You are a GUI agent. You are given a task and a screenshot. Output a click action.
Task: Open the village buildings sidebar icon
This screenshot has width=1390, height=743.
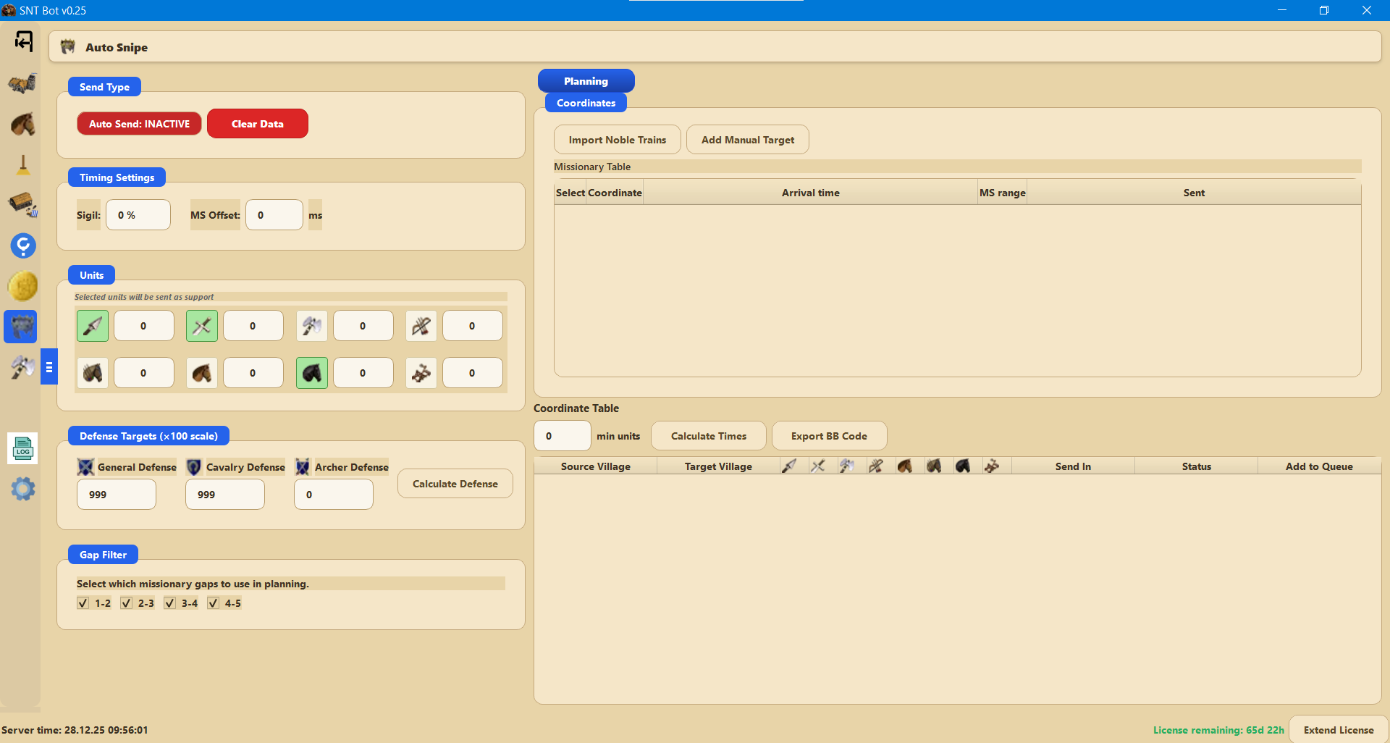pos(22,84)
